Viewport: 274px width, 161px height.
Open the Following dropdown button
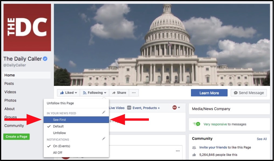coord(95,93)
